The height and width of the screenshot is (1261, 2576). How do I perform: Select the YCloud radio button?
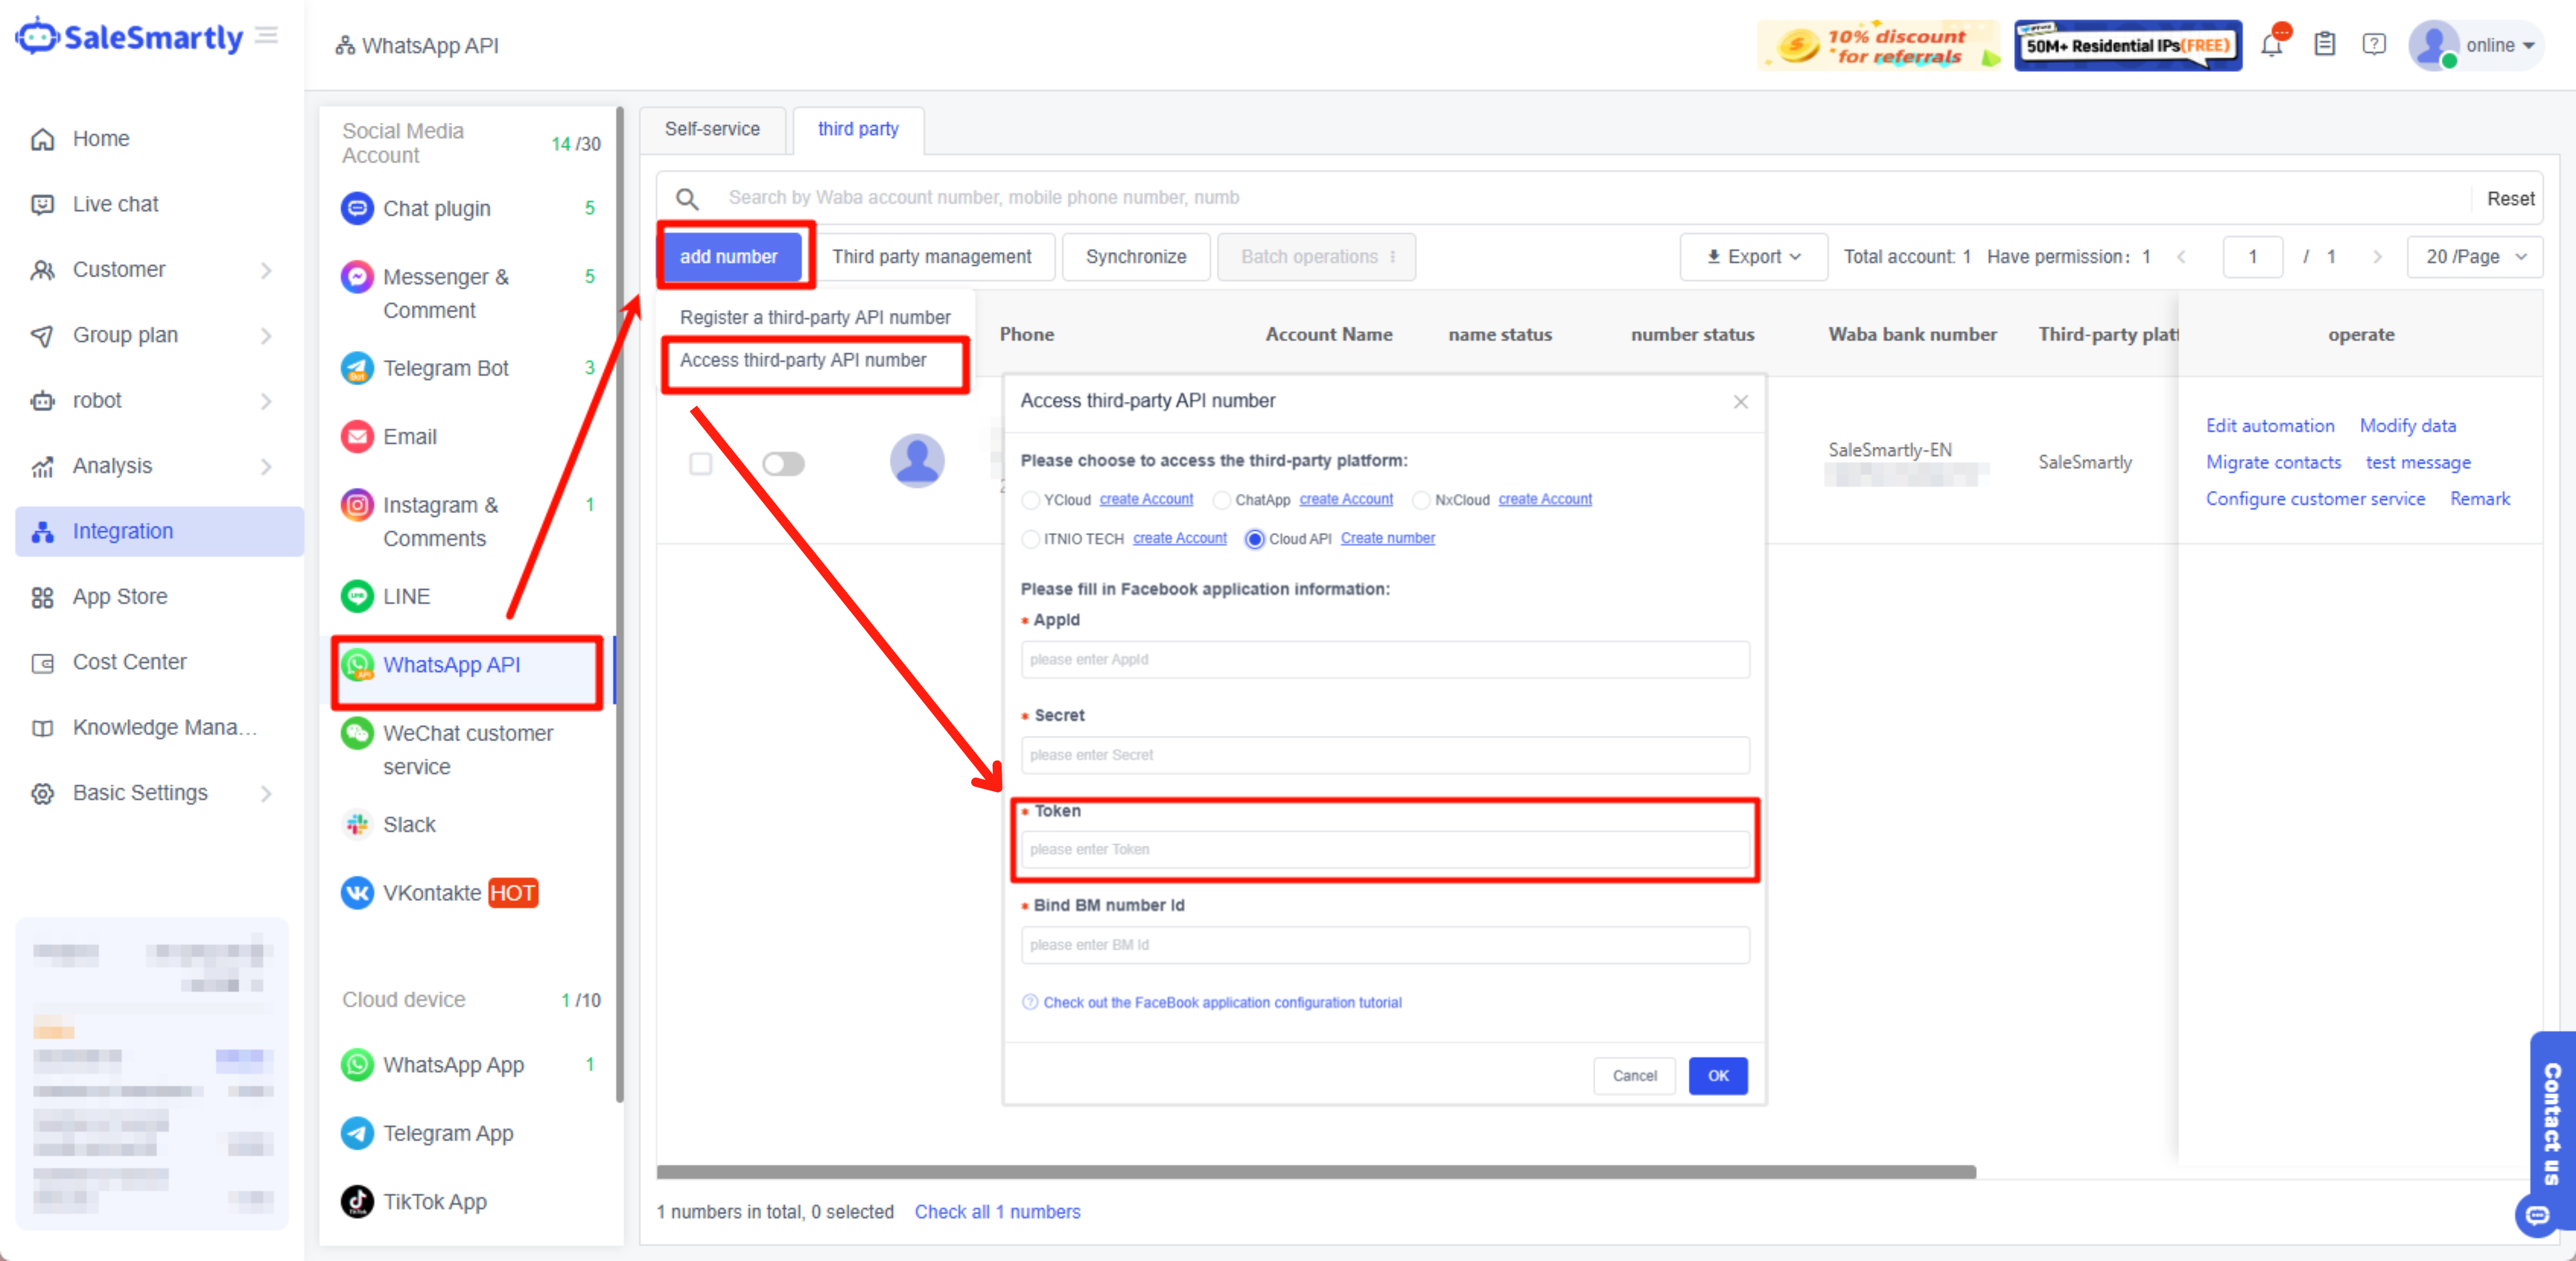[1030, 500]
